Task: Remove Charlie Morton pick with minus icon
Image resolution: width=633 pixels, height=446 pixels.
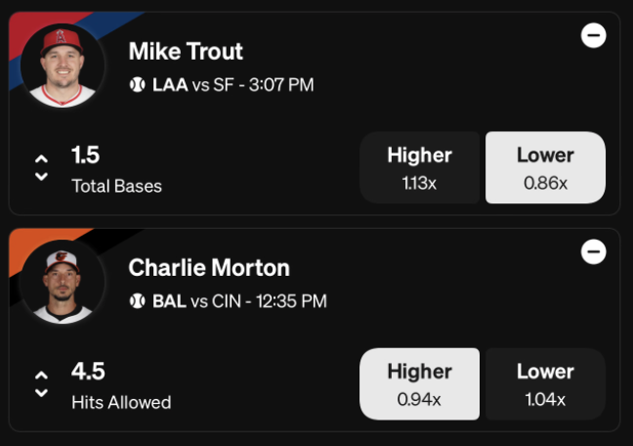Action: pyautogui.click(x=593, y=251)
